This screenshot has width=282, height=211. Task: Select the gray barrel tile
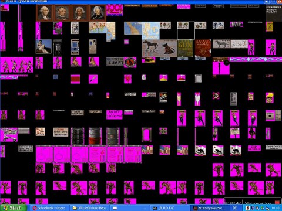click(x=113, y=136)
